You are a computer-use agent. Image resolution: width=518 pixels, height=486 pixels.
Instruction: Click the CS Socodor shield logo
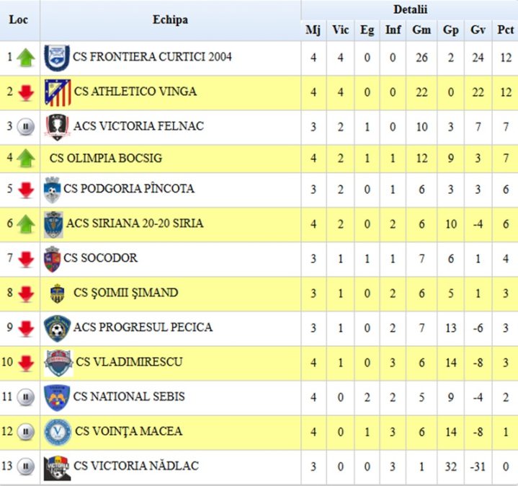click(52, 259)
